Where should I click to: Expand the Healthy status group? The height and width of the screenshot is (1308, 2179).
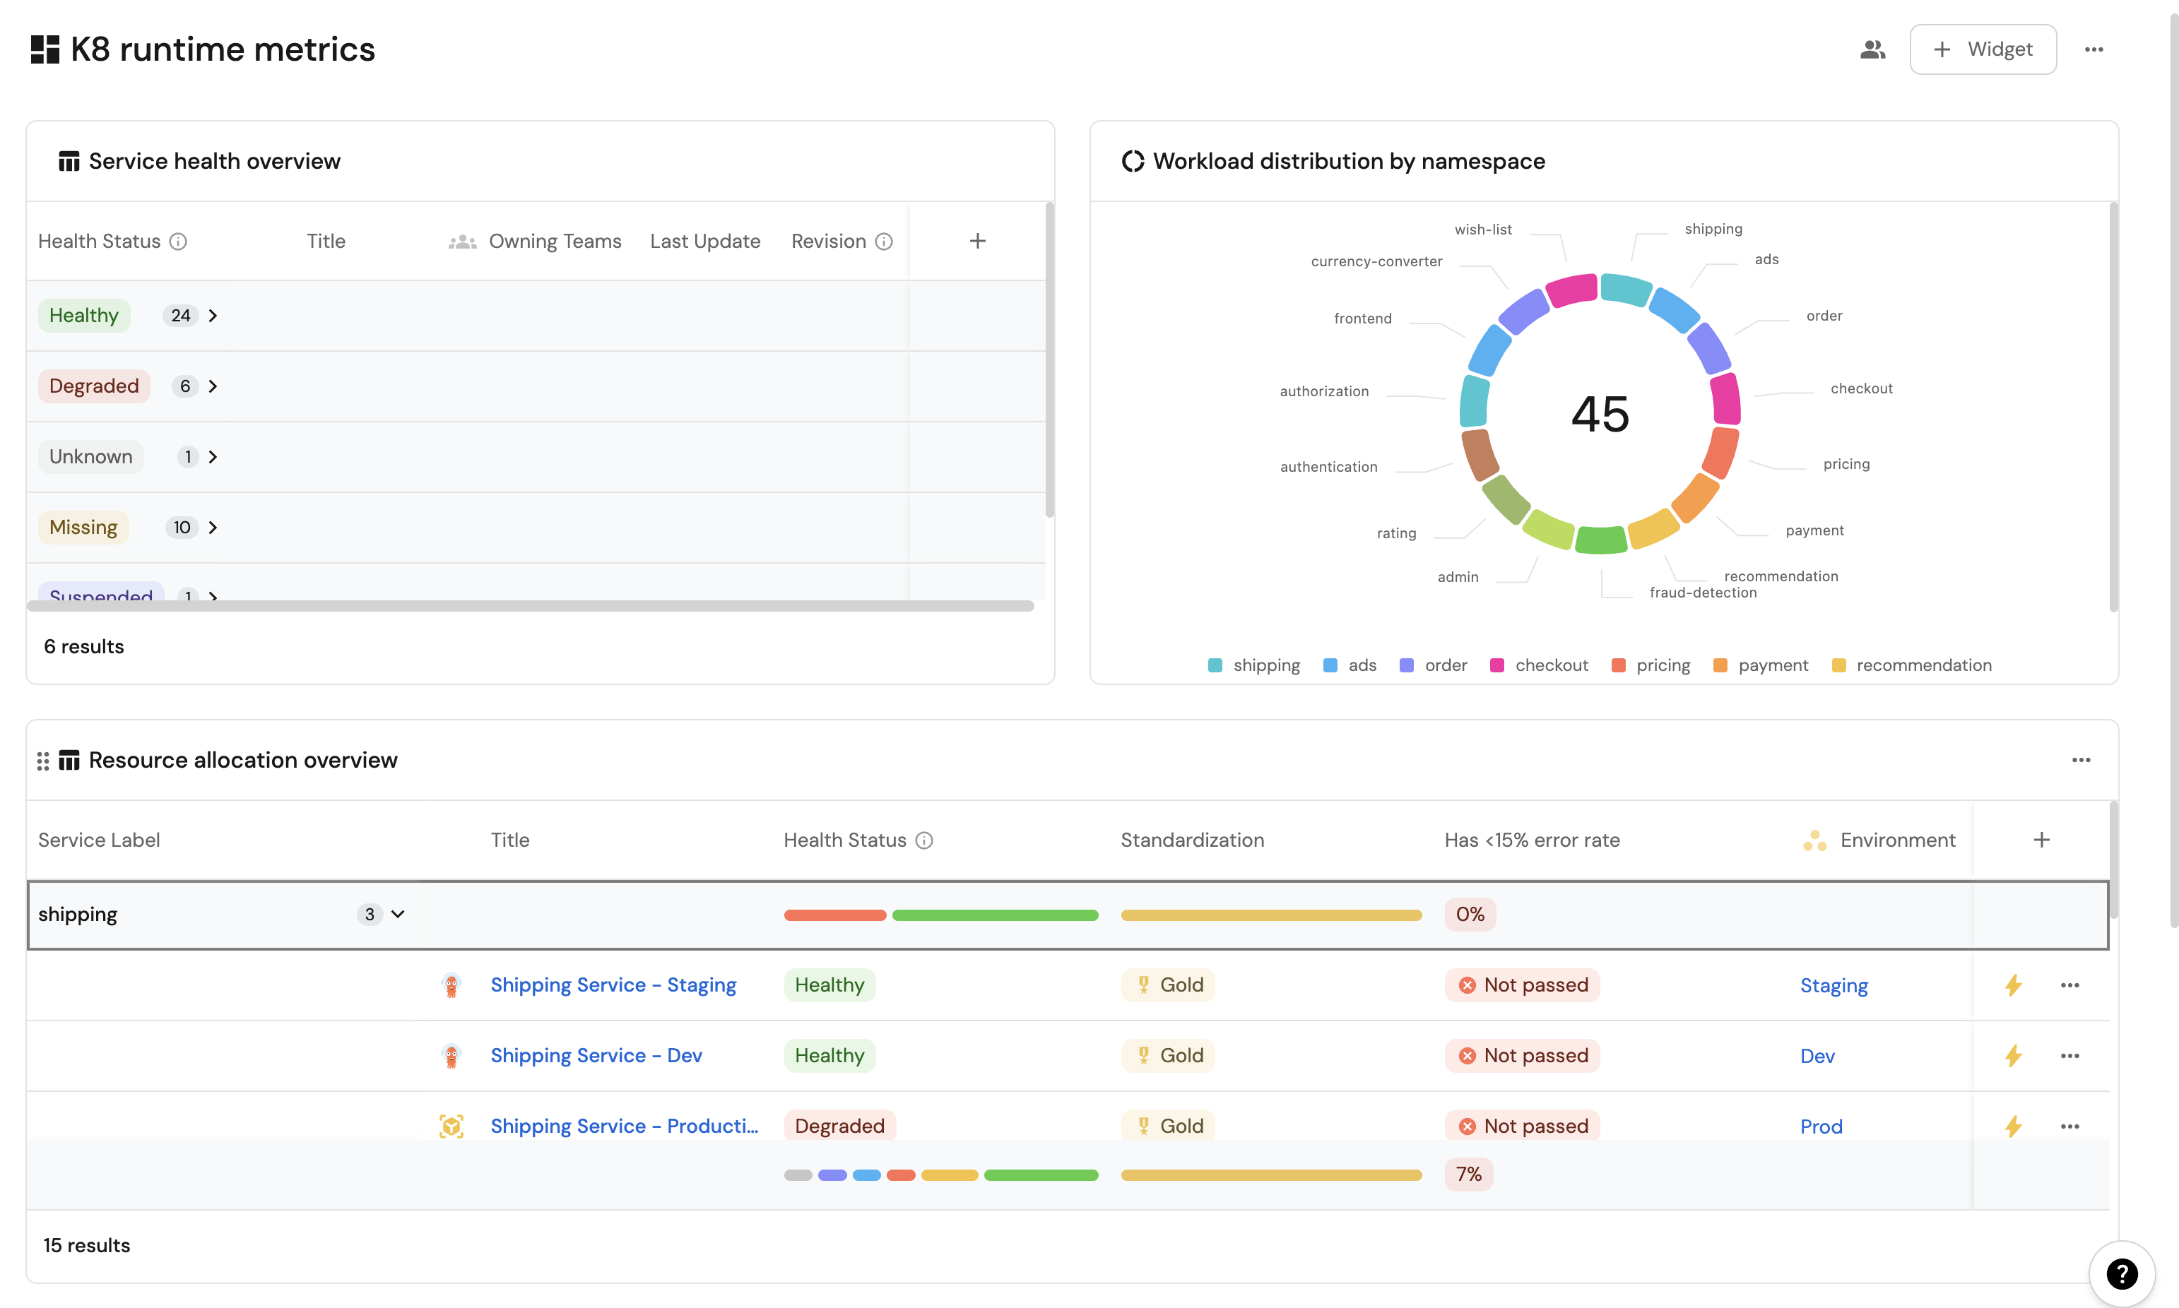(213, 316)
